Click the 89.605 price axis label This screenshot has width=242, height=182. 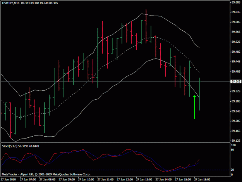236,22
